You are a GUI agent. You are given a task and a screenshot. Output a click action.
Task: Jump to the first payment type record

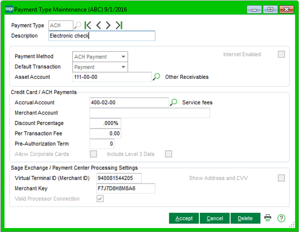coord(88,25)
